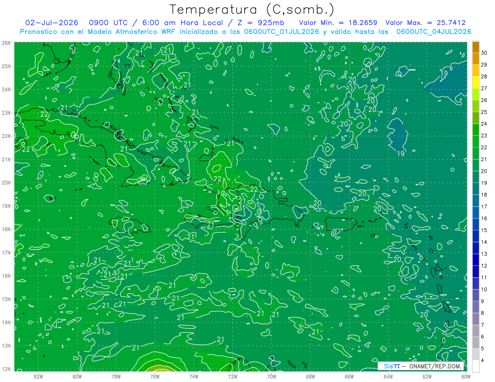Click the 15N latitude axis label
495x382 pixels.
(6, 299)
